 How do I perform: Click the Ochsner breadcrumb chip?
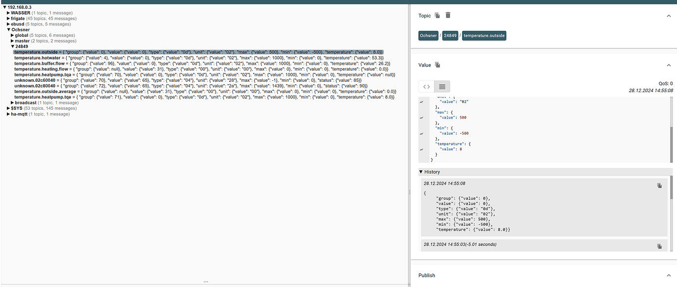(428, 35)
